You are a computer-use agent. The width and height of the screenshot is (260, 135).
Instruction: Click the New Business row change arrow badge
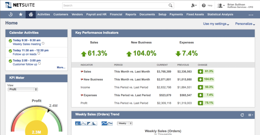coord(200,79)
